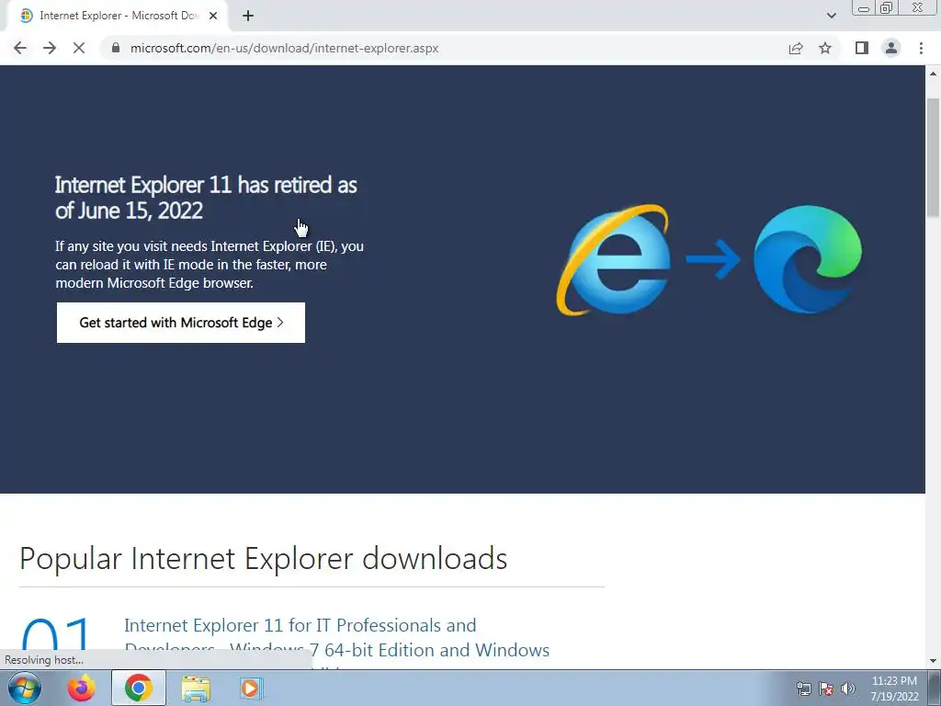Click the address bar URL
This screenshot has width=941, height=706.
coord(285,48)
